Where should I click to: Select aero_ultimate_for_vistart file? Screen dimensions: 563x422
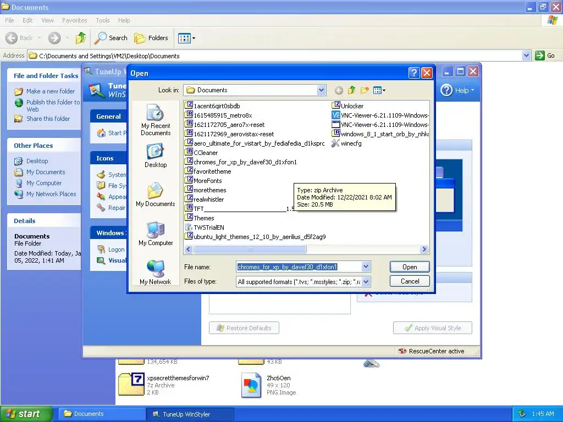255,143
